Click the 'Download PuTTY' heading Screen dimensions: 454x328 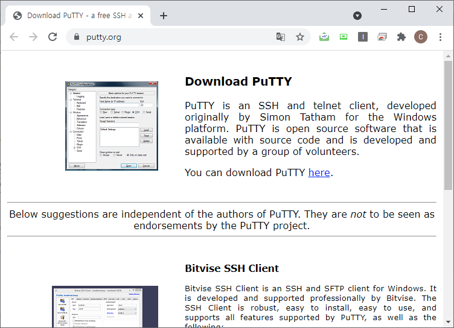[x=238, y=81]
